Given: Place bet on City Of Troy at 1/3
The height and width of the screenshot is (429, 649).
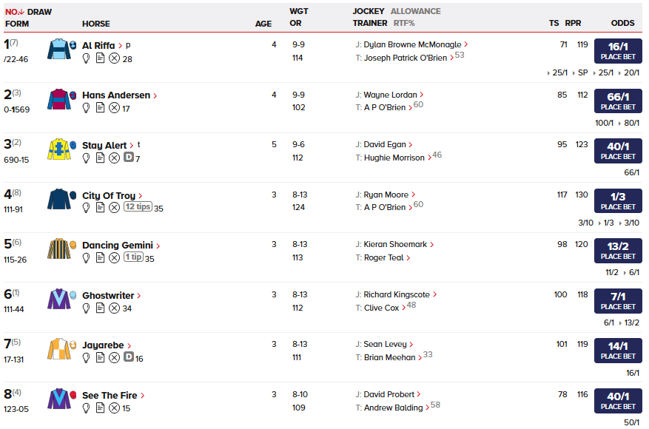Looking at the screenshot, I should click(618, 202).
